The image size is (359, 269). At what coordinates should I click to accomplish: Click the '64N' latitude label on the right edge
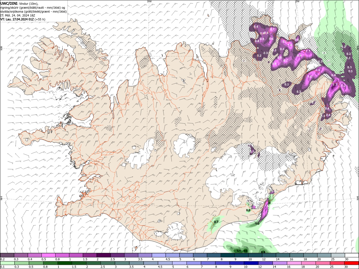point(358,198)
